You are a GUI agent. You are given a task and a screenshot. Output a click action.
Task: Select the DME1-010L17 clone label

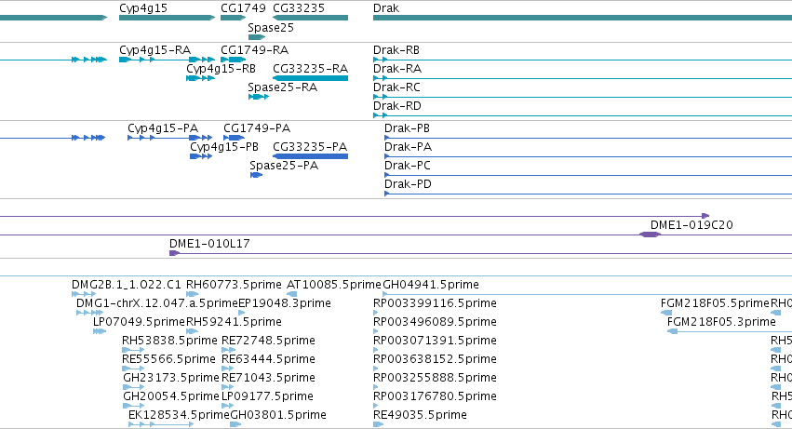click(209, 244)
